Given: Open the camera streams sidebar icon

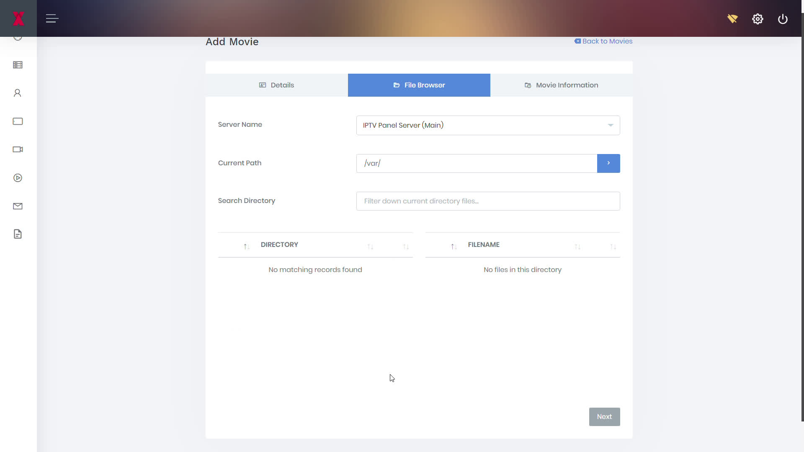Looking at the screenshot, I should (x=18, y=149).
